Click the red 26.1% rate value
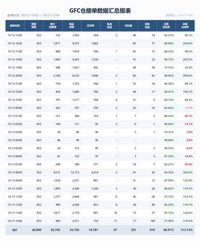This screenshot has width=200, height=241. [188, 116]
